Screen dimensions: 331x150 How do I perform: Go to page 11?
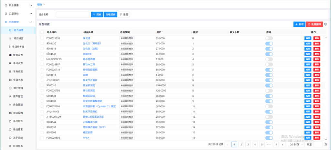pos(275,145)
